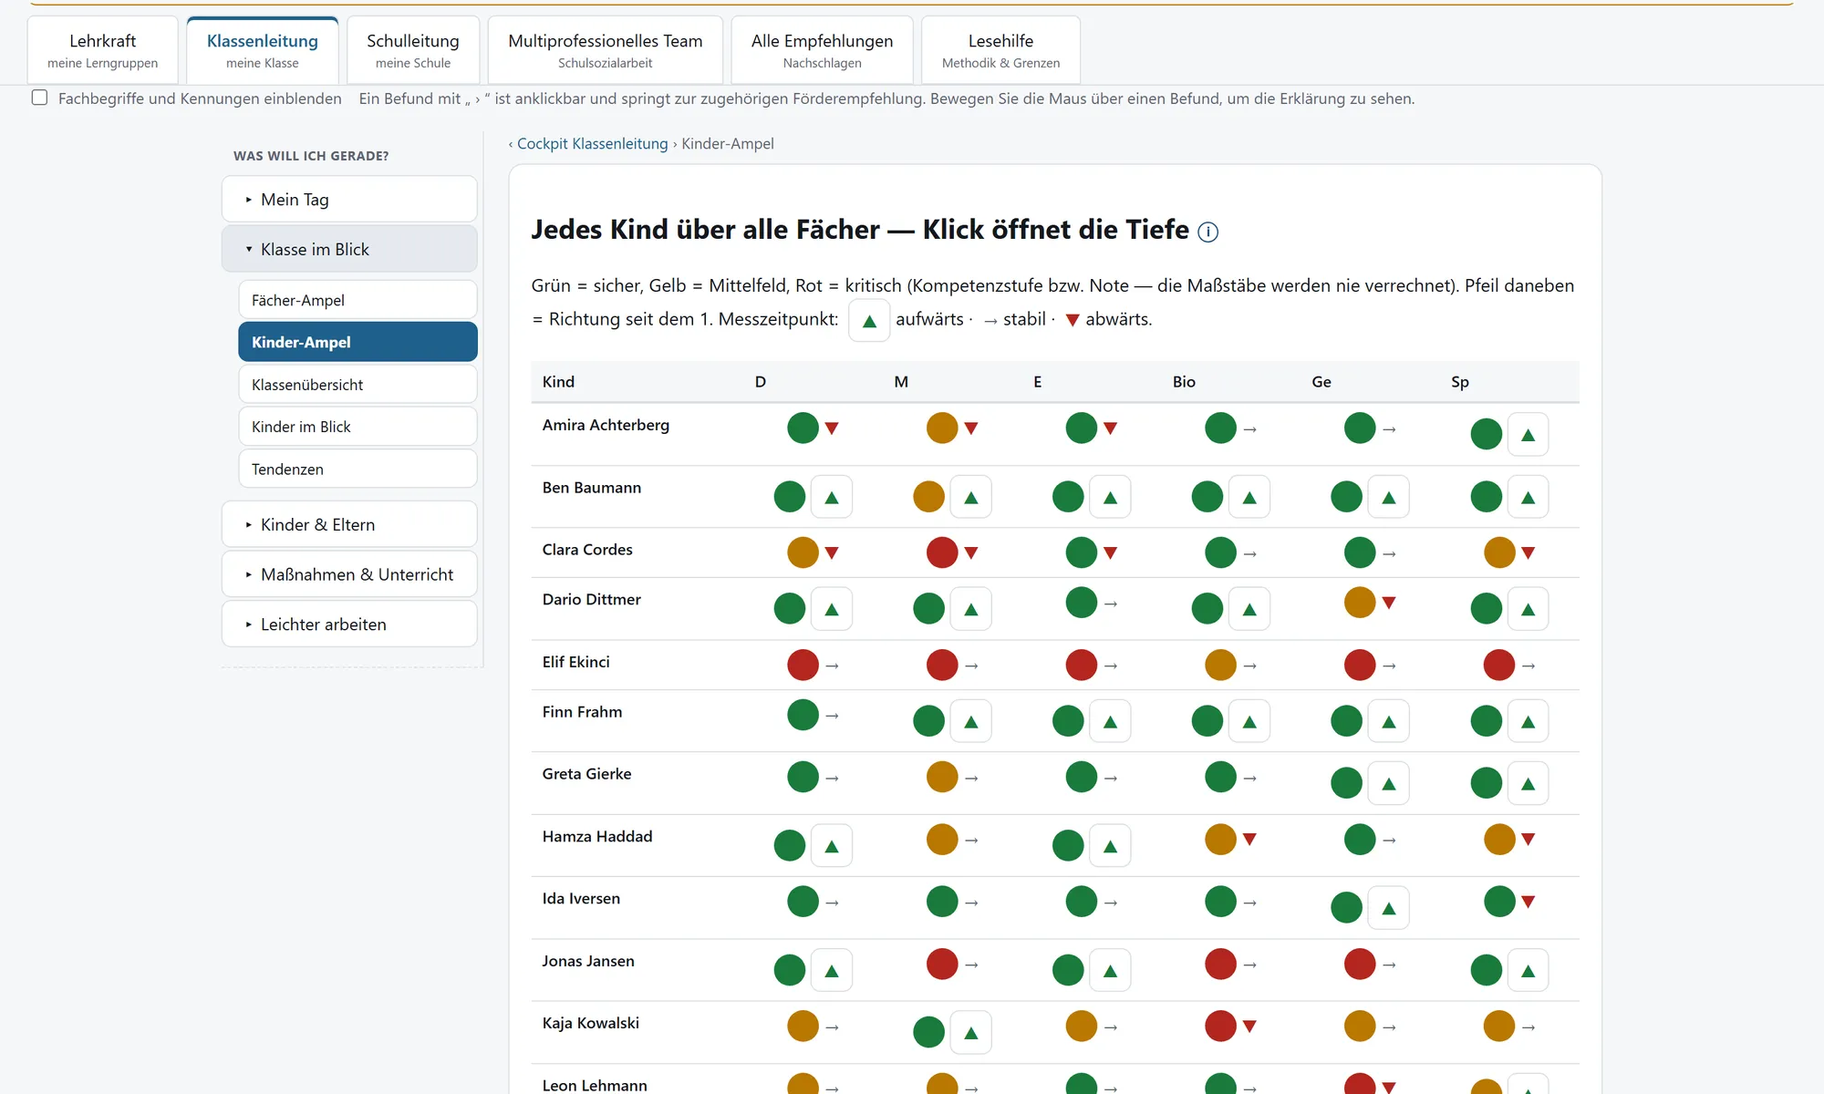Click Jonas Jansen's red Bio status dot
This screenshot has width=1824, height=1094.
(x=1220, y=964)
